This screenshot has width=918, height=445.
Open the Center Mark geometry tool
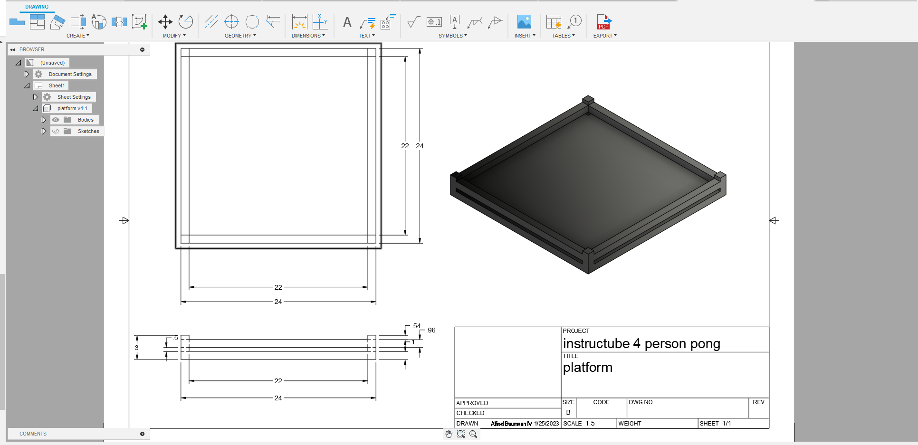[x=231, y=22]
